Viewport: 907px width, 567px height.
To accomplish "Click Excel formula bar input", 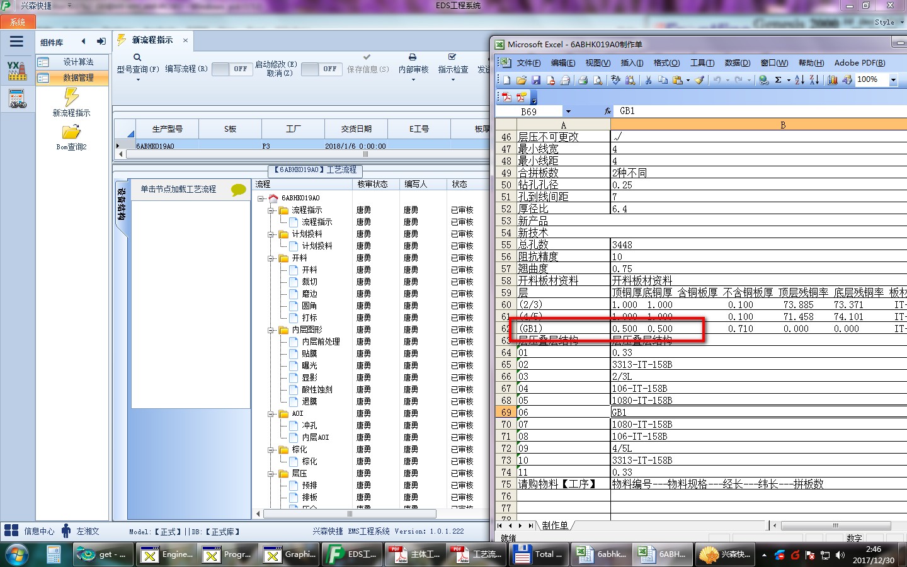I will click(x=761, y=111).
